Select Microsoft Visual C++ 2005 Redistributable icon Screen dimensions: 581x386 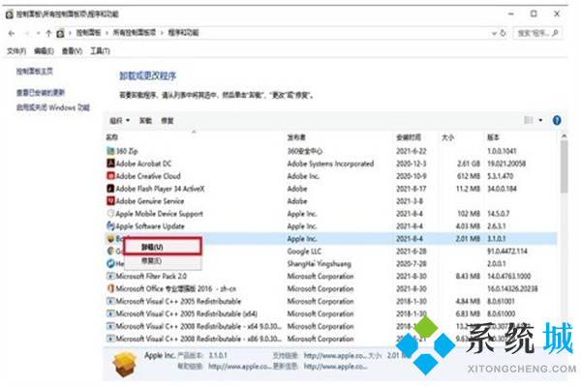(110, 301)
